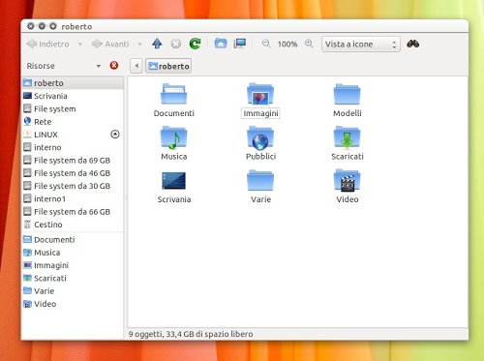The height and width of the screenshot is (361, 484).
Task: Search files with the binoculars icon
Action: pos(412,44)
